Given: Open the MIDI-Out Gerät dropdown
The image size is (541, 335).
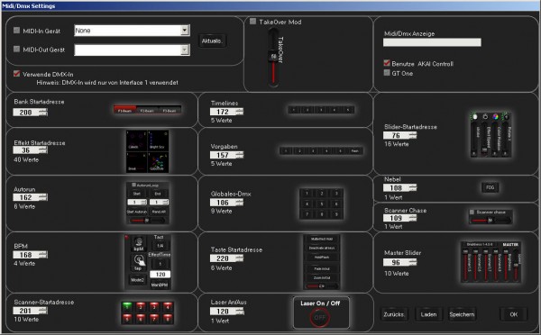Looking at the screenshot, I should pyautogui.click(x=185, y=50).
